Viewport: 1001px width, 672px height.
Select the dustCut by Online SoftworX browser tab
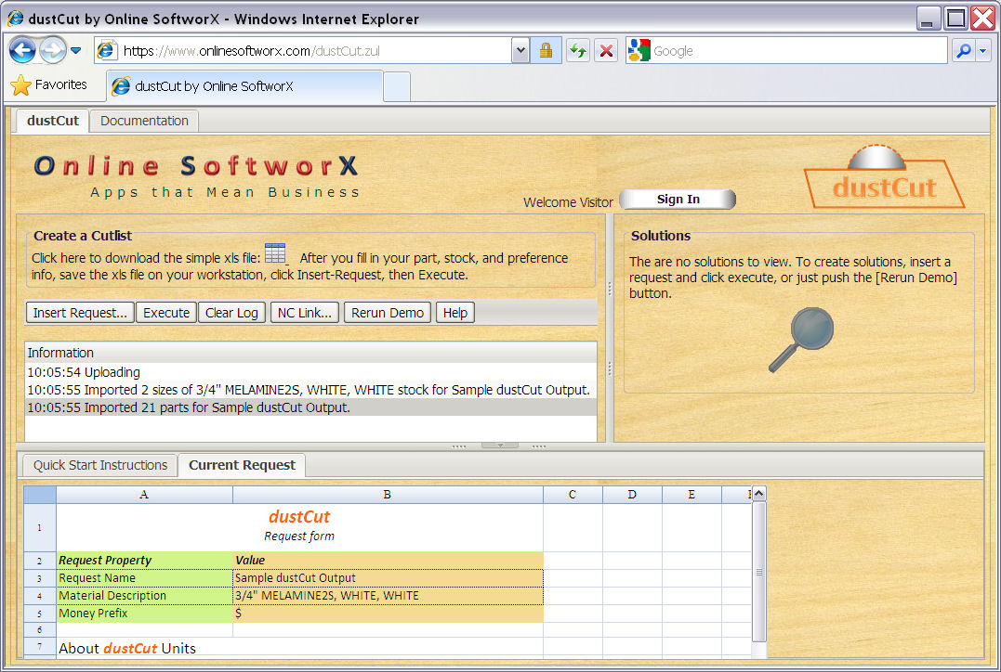click(x=245, y=86)
